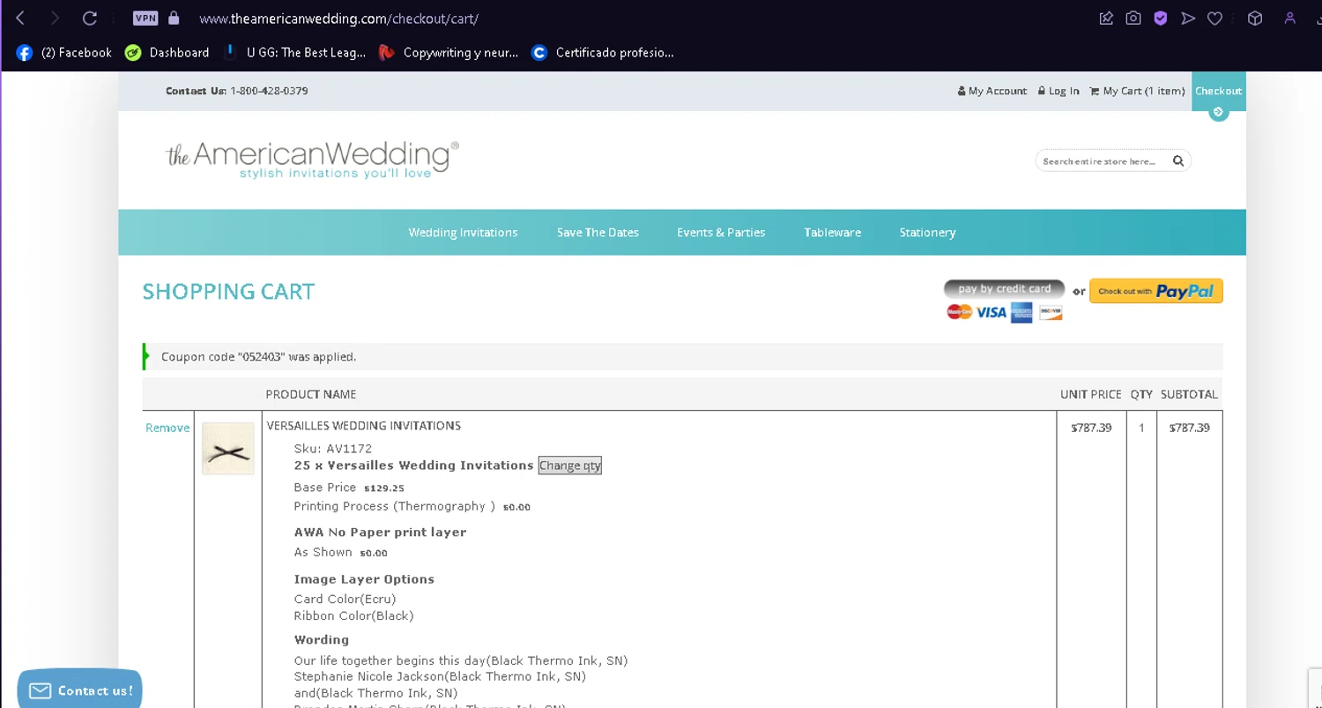Open the Contact us! chat widget
This screenshot has width=1322, height=708.
coord(79,689)
